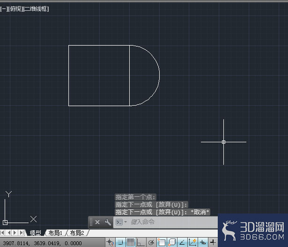Toggle Polar Tracking status button
Screen dimensions: 288x247
pos(151,242)
